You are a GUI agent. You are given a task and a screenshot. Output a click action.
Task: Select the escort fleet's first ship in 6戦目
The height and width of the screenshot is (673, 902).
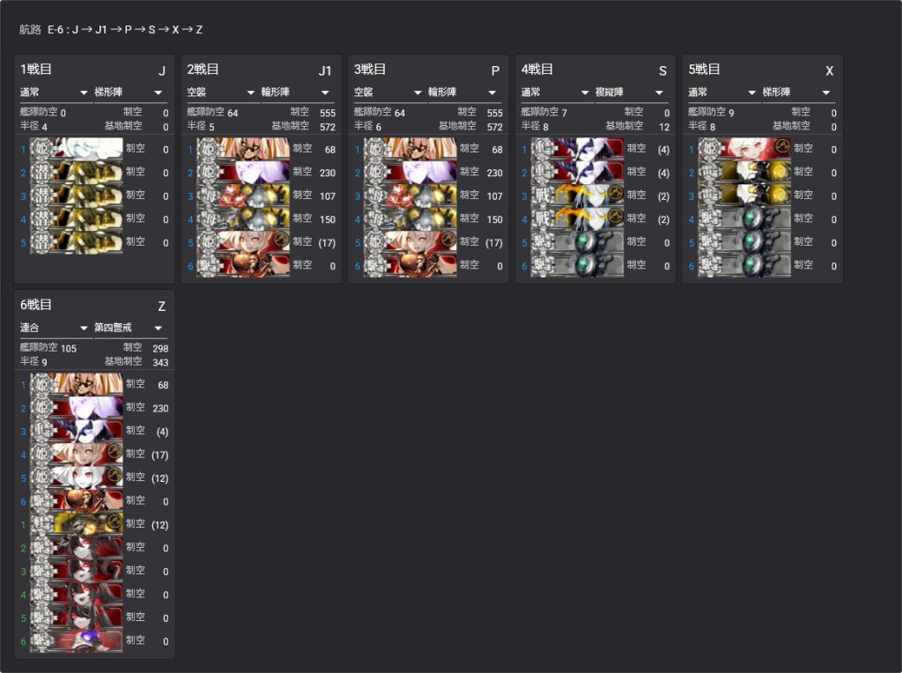(x=76, y=524)
